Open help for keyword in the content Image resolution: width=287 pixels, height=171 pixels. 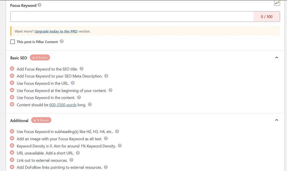79,97
